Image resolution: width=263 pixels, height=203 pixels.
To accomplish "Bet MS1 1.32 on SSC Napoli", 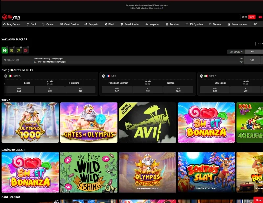I will point(215,90).
